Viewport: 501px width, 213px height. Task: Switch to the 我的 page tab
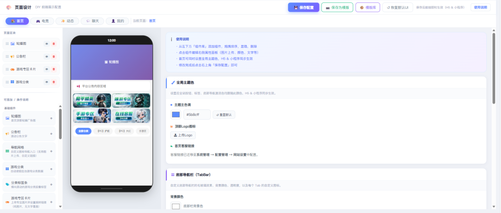tap(117, 21)
